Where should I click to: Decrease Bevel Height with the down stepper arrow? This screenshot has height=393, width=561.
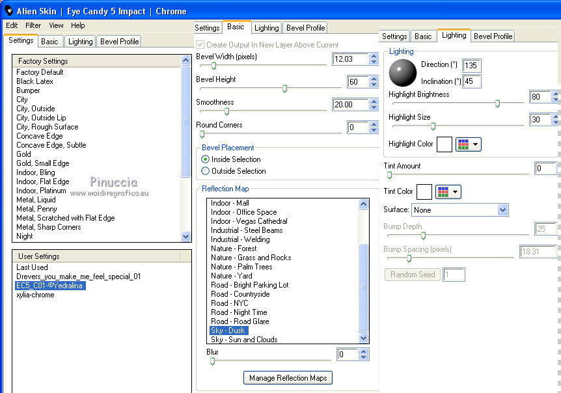374,85
